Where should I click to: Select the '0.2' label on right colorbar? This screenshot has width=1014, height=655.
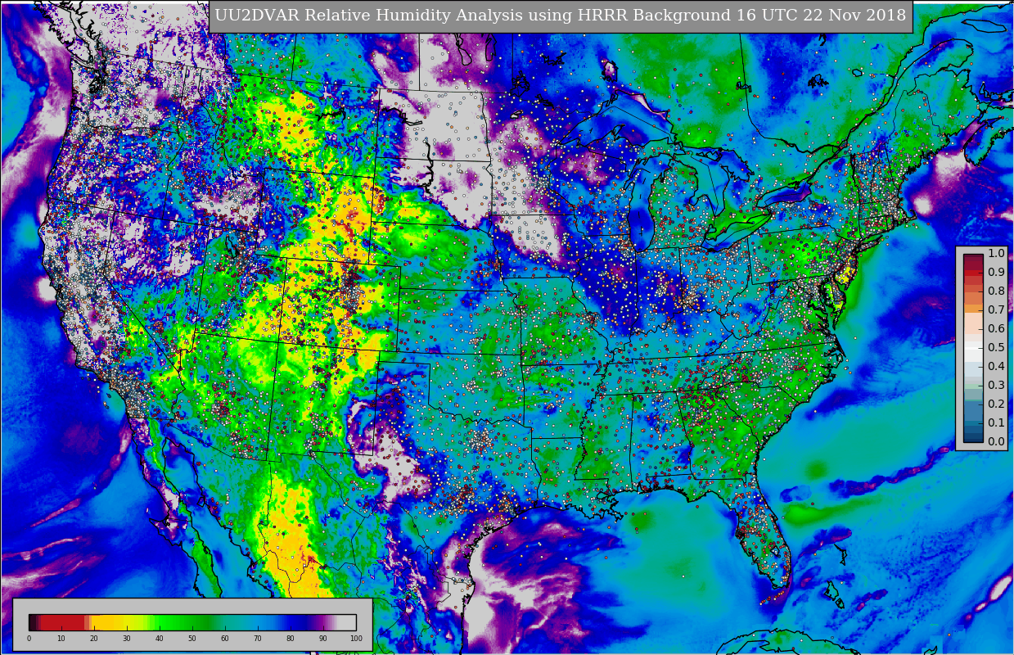click(x=996, y=404)
